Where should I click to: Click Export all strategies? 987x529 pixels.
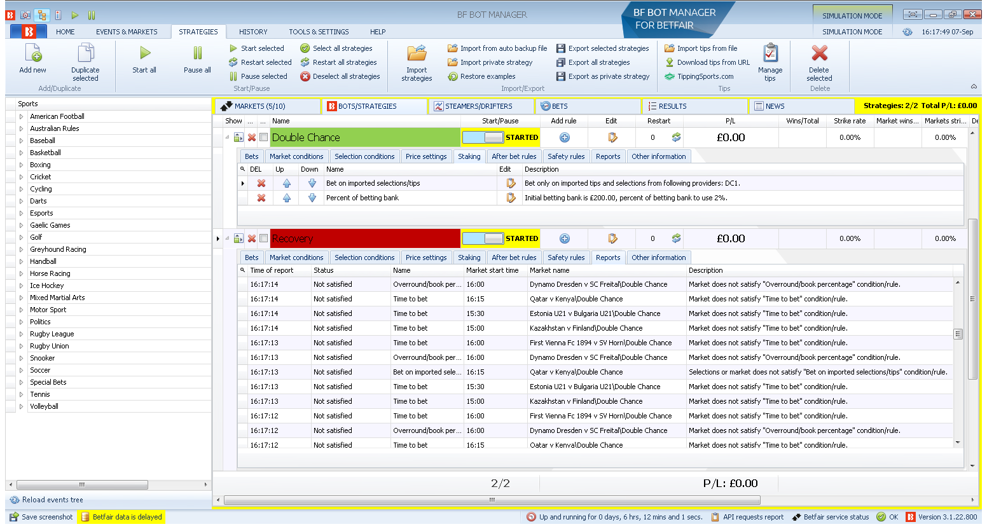(x=593, y=62)
